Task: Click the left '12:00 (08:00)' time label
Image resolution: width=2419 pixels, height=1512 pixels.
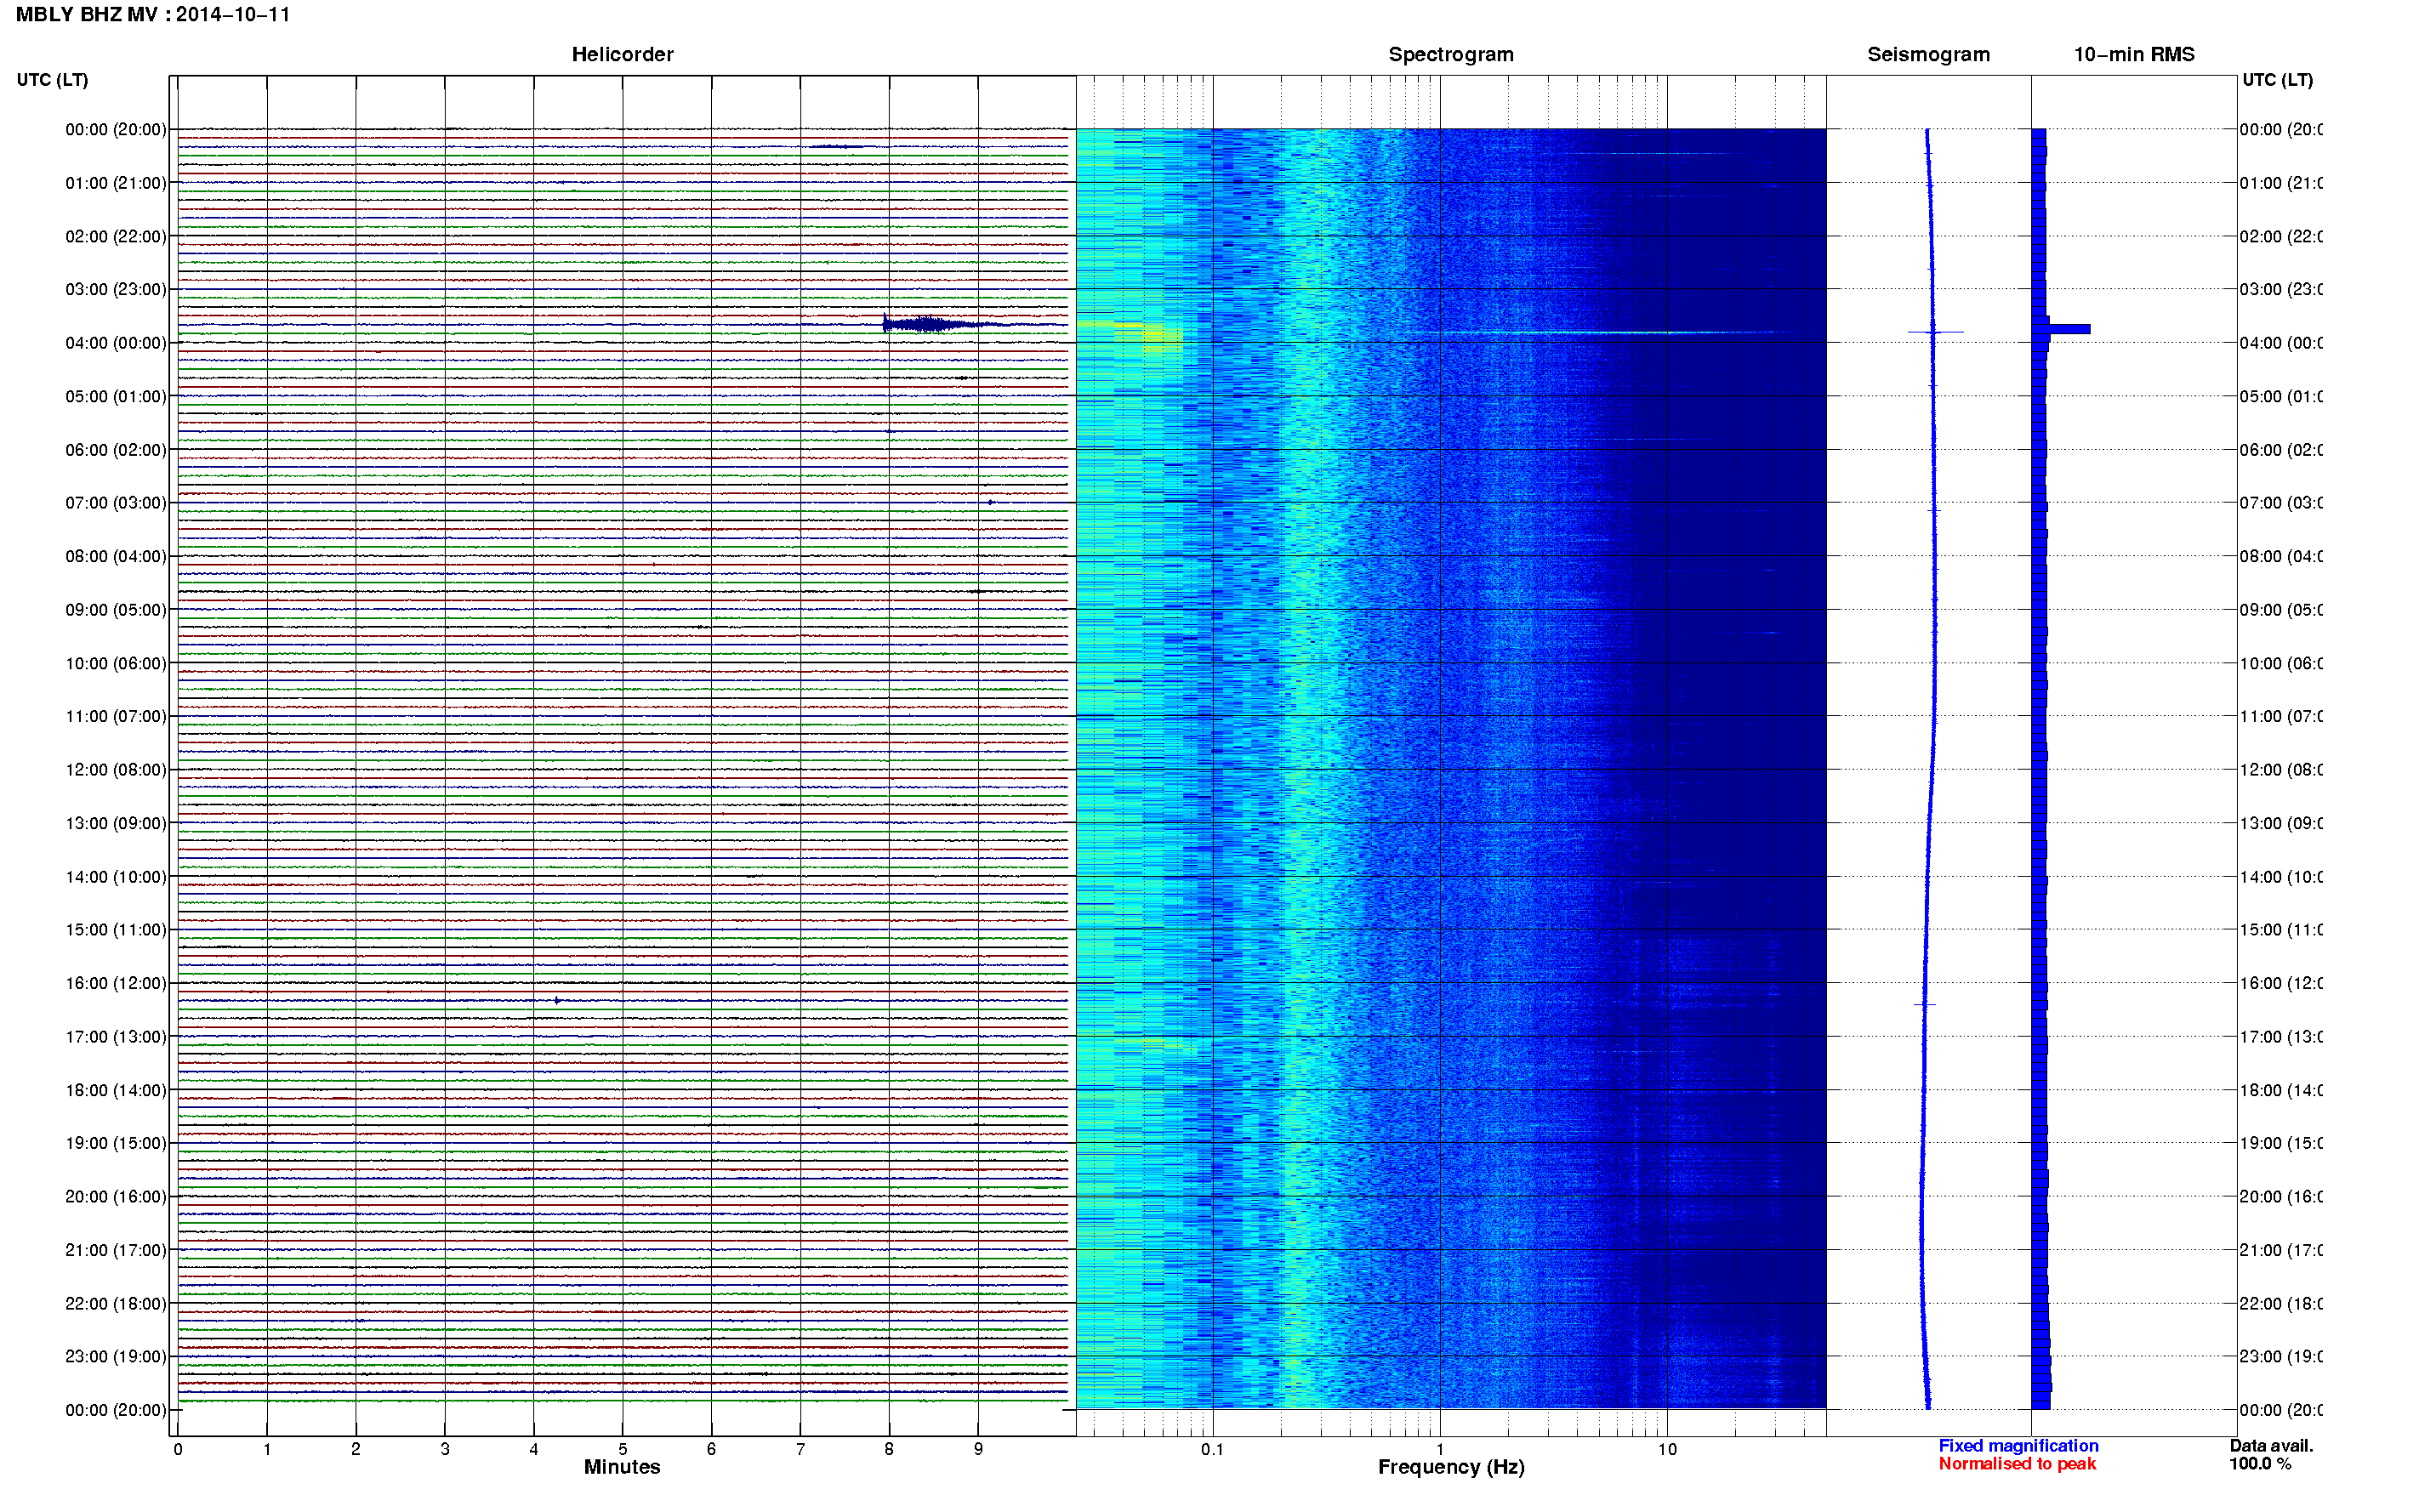Action: (x=116, y=770)
